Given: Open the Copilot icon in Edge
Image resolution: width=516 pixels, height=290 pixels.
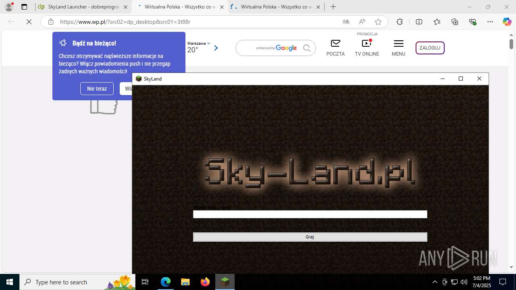Looking at the screenshot, I should tap(507, 22).
